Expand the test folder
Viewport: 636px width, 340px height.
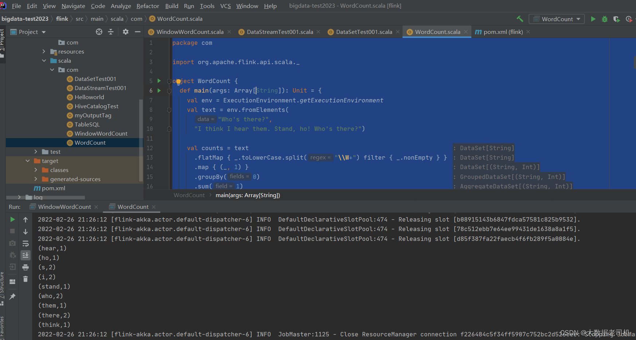point(36,152)
